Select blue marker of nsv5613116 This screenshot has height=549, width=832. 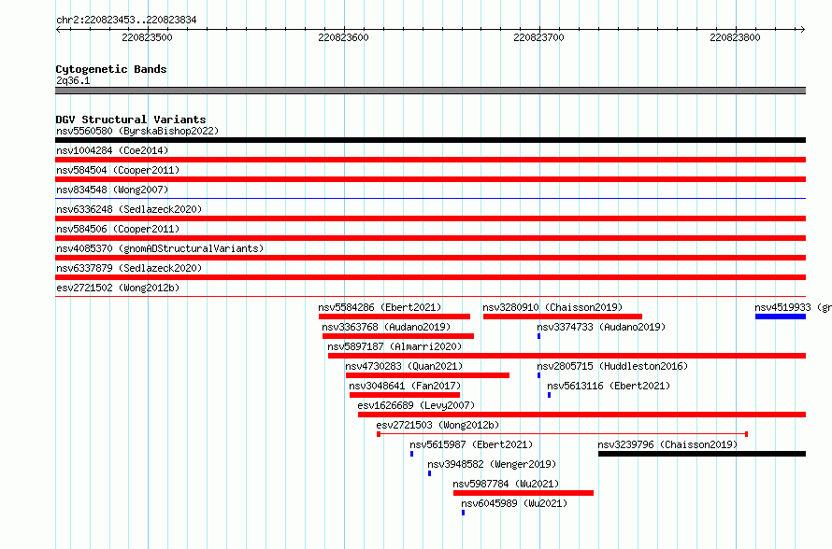click(x=549, y=395)
